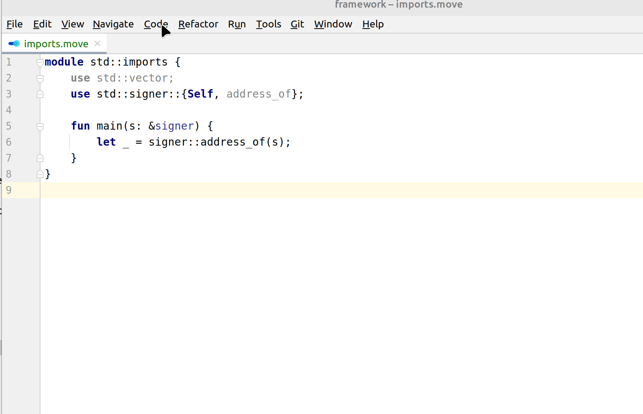Click the fold marker beside closing brace line 8

point(40,174)
